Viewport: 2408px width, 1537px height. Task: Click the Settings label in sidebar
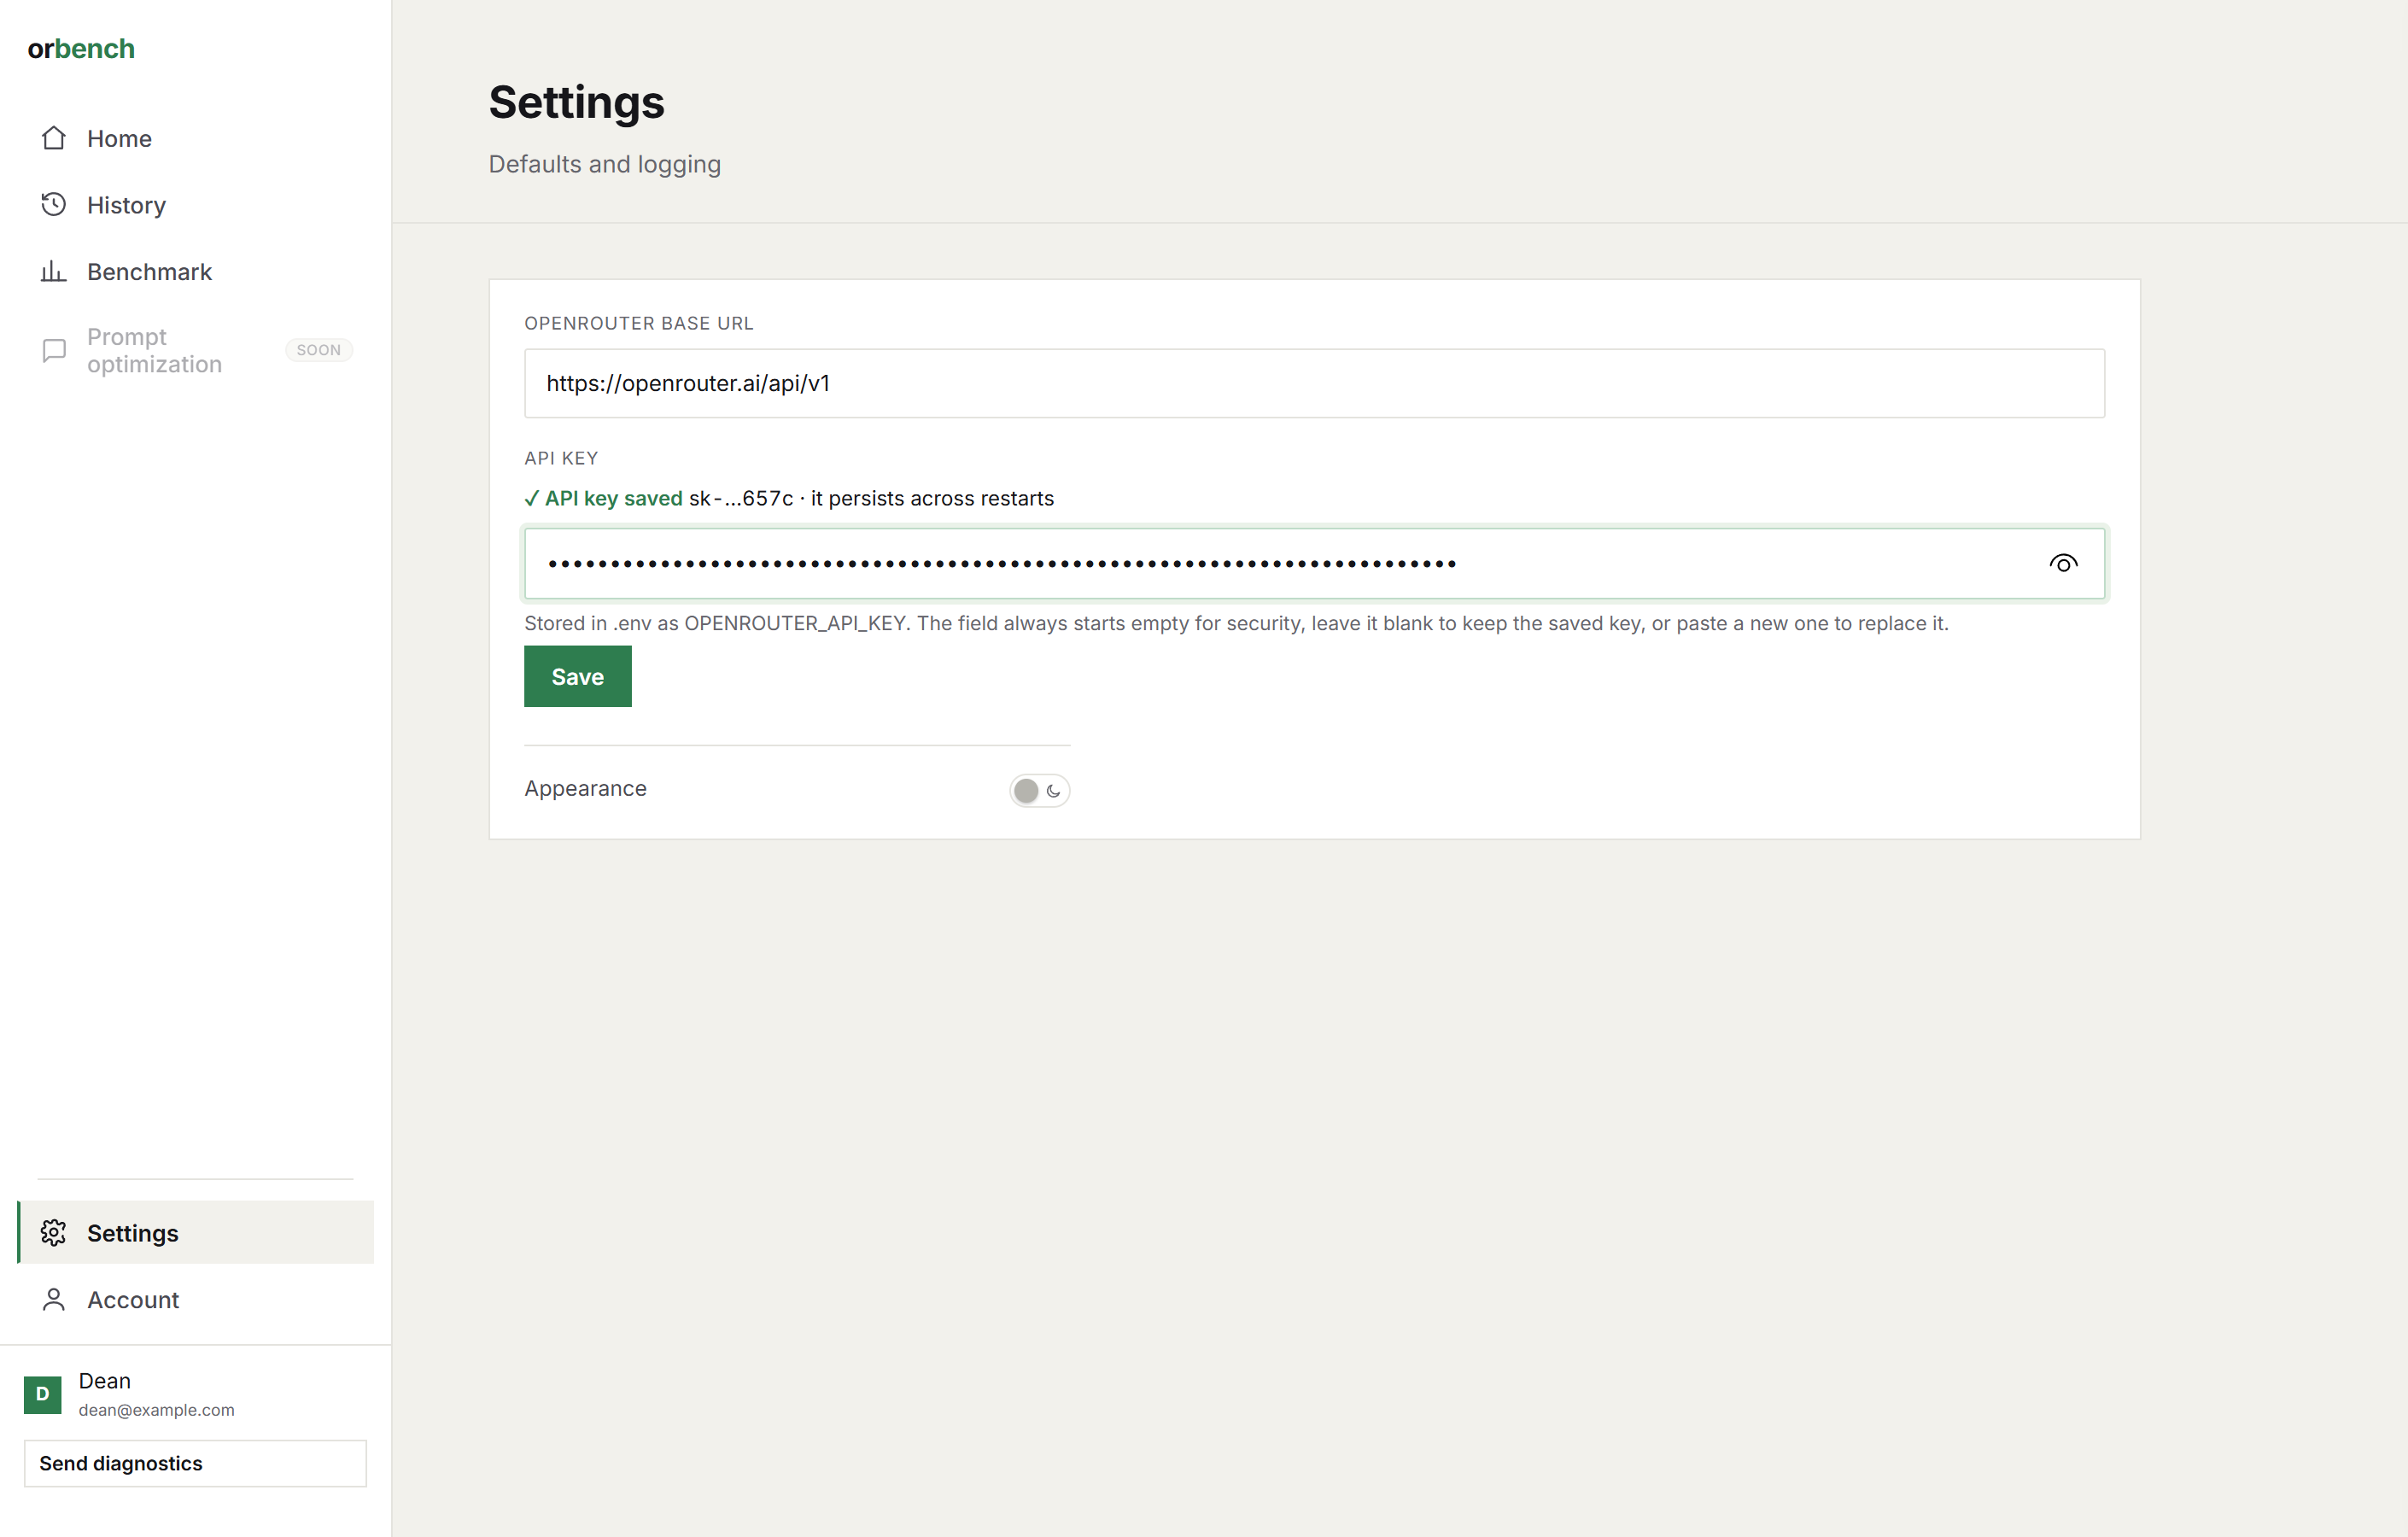[x=133, y=1233]
